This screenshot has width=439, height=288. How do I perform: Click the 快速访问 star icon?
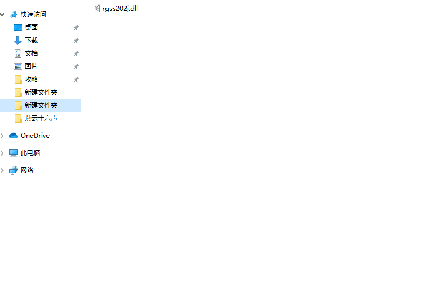coord(14,15)
